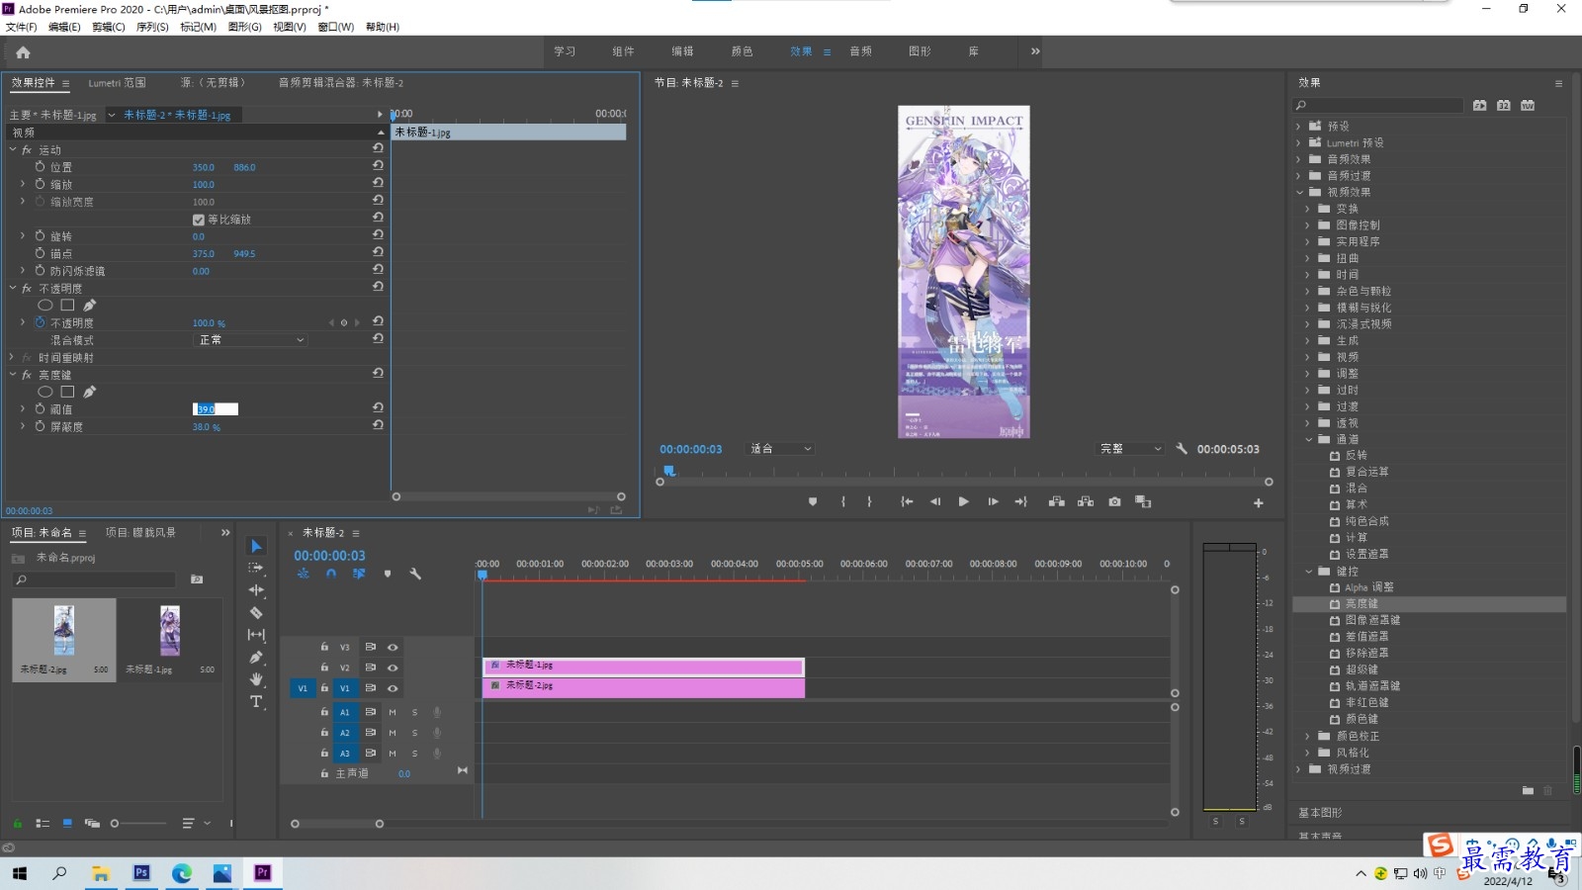This screenshot has height=890, width=1582.
Task: Open 音频剪辑混合器 panel tab
Action: tap(341, 83)
